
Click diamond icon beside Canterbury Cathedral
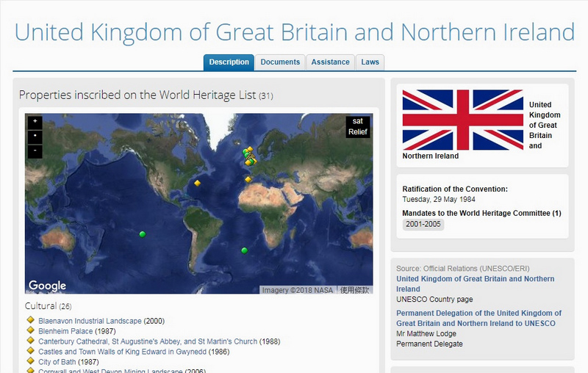pos(31,341)
